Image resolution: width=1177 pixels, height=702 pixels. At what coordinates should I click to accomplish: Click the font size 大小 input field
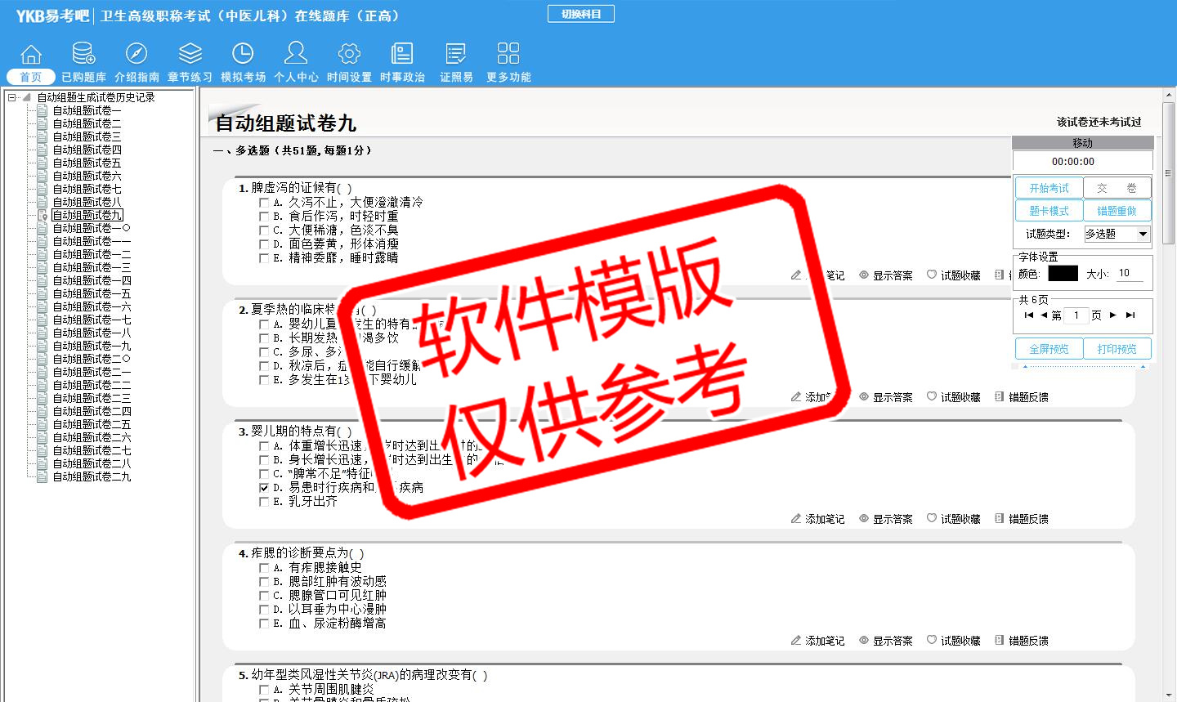1130,274
